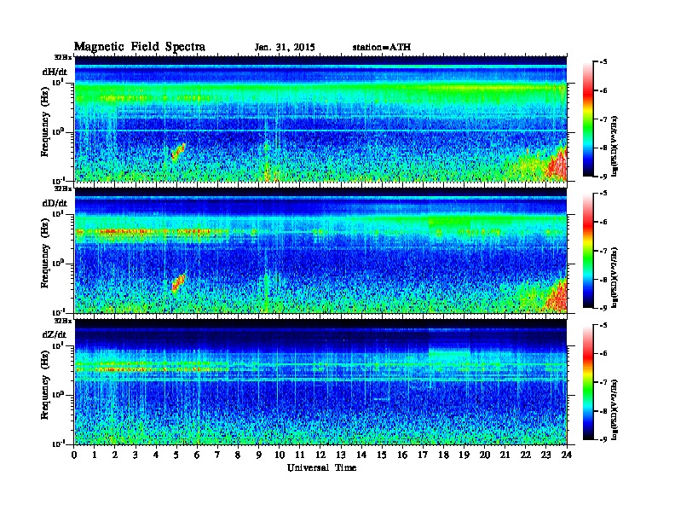Click the "Magnetic Field Spectra" title
The image size is (675, 522).
point(140,47)
